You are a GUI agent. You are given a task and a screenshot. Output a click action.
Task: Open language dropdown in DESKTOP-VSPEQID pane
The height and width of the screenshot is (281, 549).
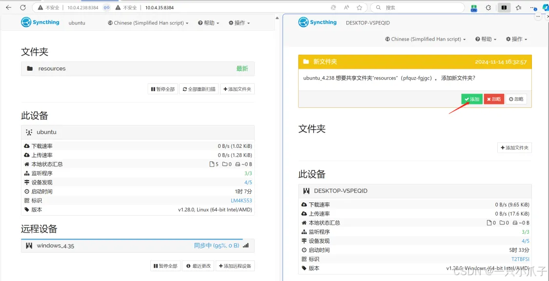[x=426, y=39]
